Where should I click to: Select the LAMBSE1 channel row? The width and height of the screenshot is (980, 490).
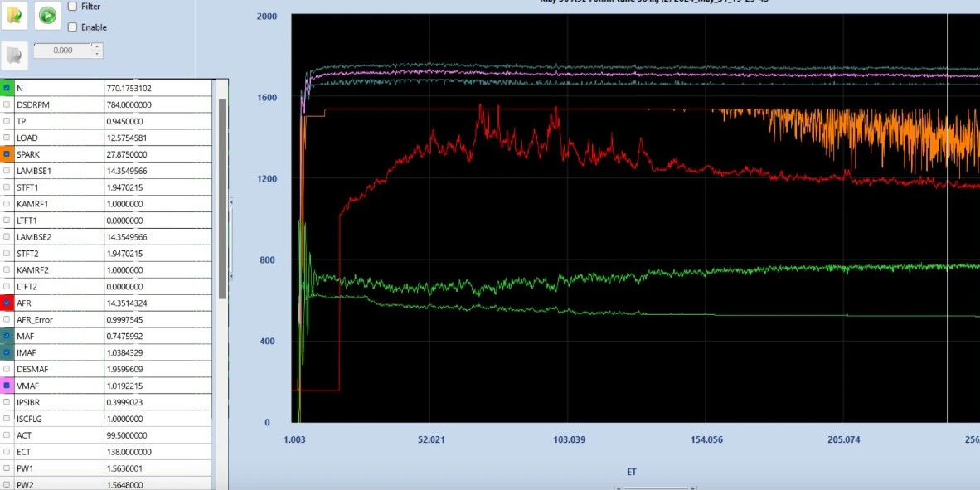pyautogui.click(x=106, y=171)
